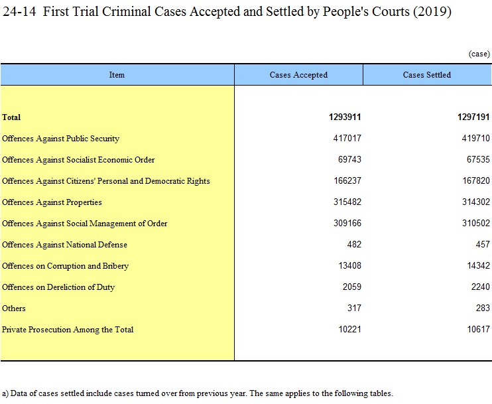Click the table title heading 24-14
The width and height of the screenshot is (492, 404).
[227, 13]
